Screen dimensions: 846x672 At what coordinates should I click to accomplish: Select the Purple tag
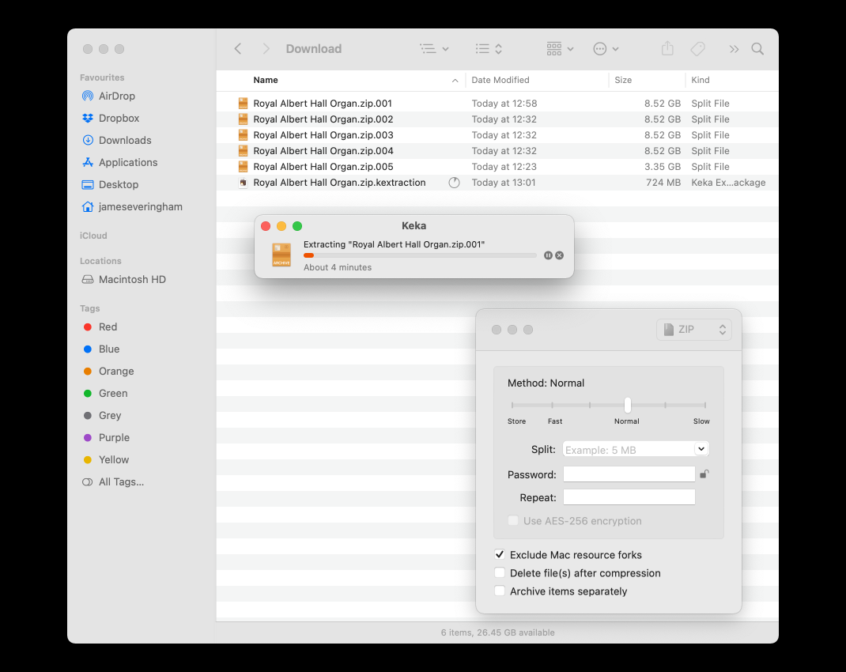[114, 437]
